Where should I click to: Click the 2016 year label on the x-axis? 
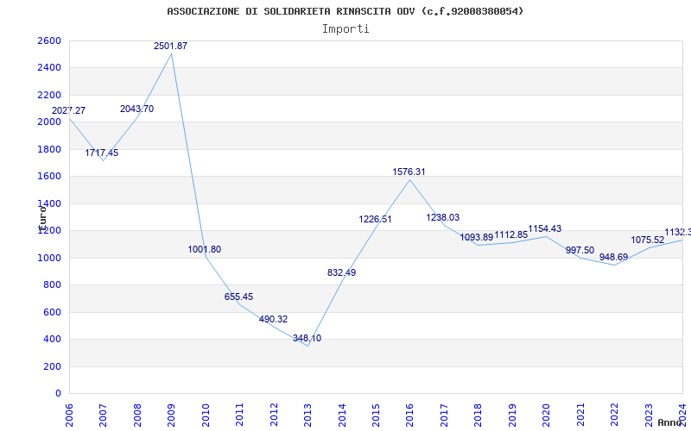click(x=409, y=415)
